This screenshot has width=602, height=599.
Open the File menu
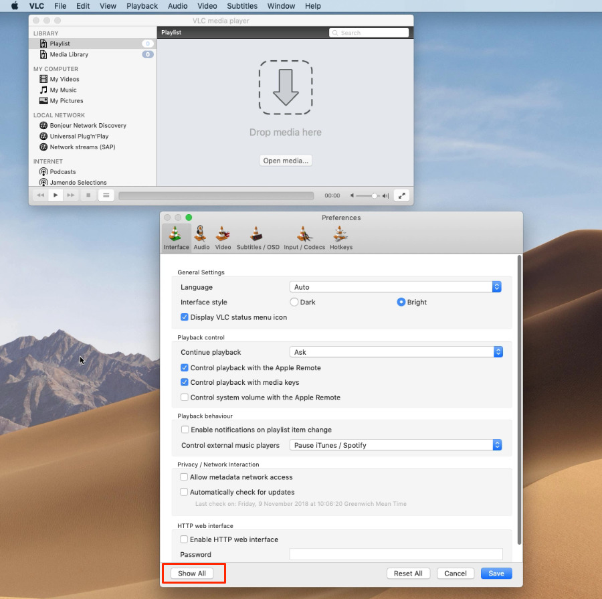tap(60, 6)
